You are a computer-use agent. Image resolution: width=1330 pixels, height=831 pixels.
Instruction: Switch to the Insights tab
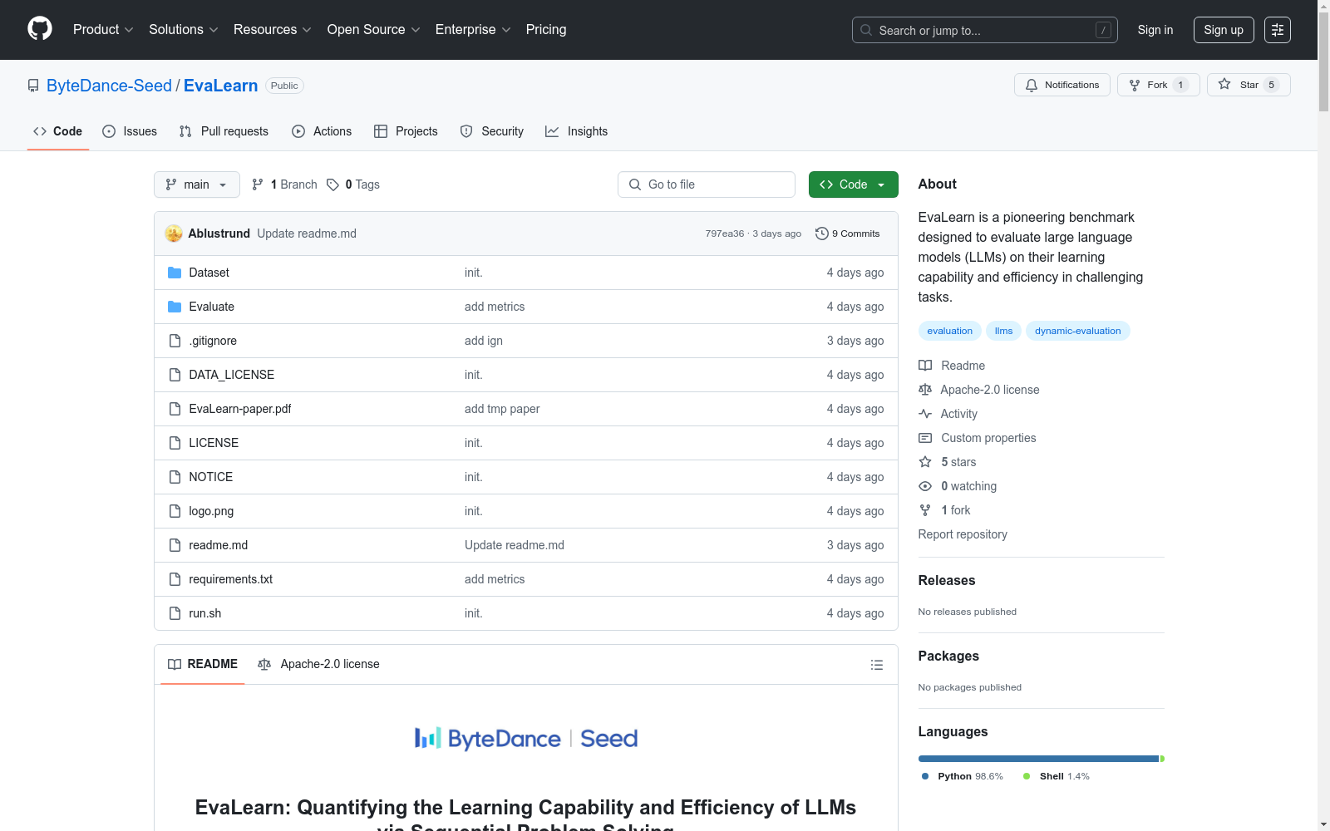point(577,131)
